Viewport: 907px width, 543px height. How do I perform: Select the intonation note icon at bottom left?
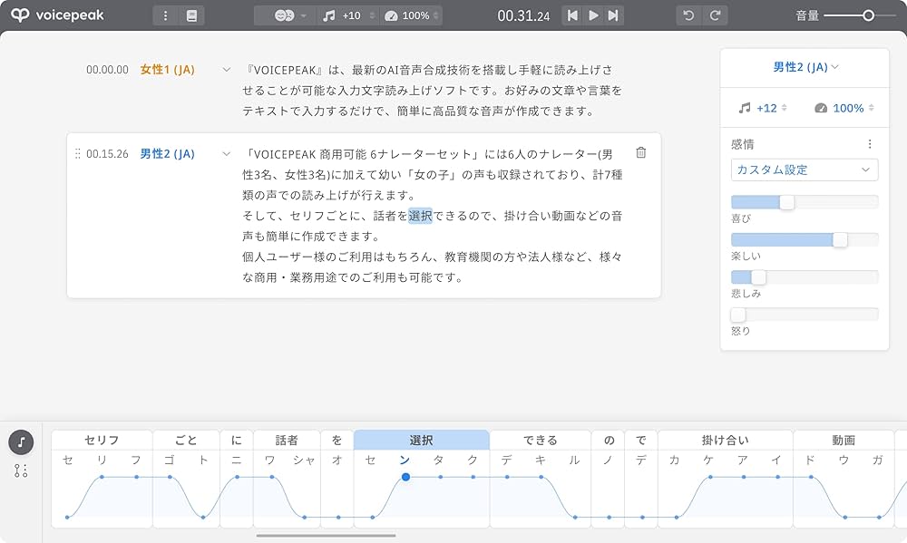(x=20, y=443)
